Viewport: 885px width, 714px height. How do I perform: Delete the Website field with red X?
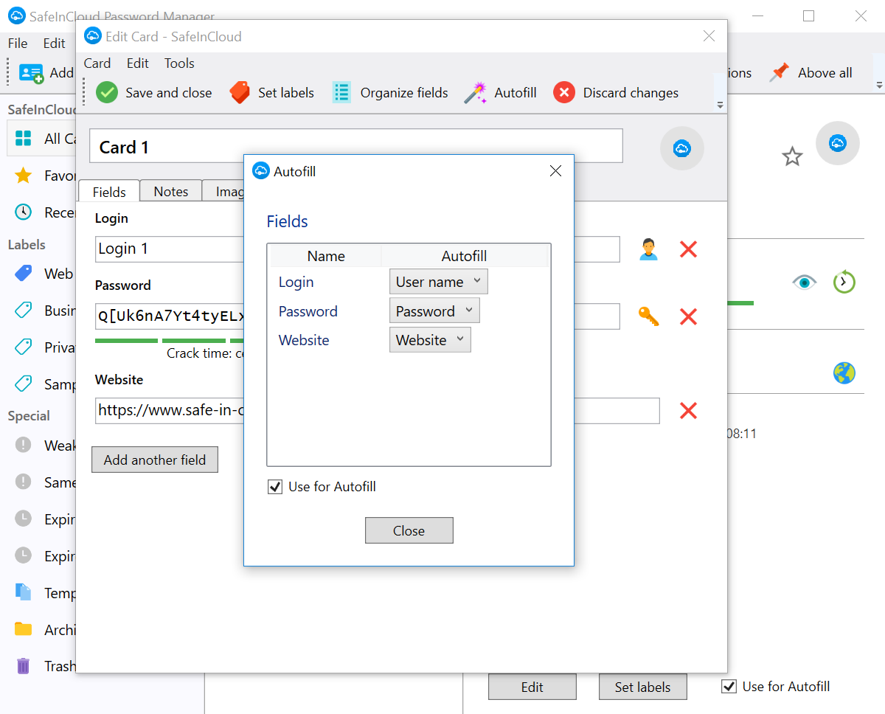point(688,410)
